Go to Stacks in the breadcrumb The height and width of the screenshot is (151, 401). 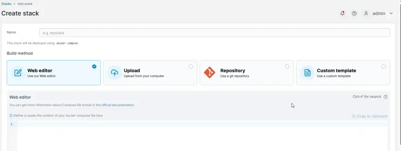[6, 4]
